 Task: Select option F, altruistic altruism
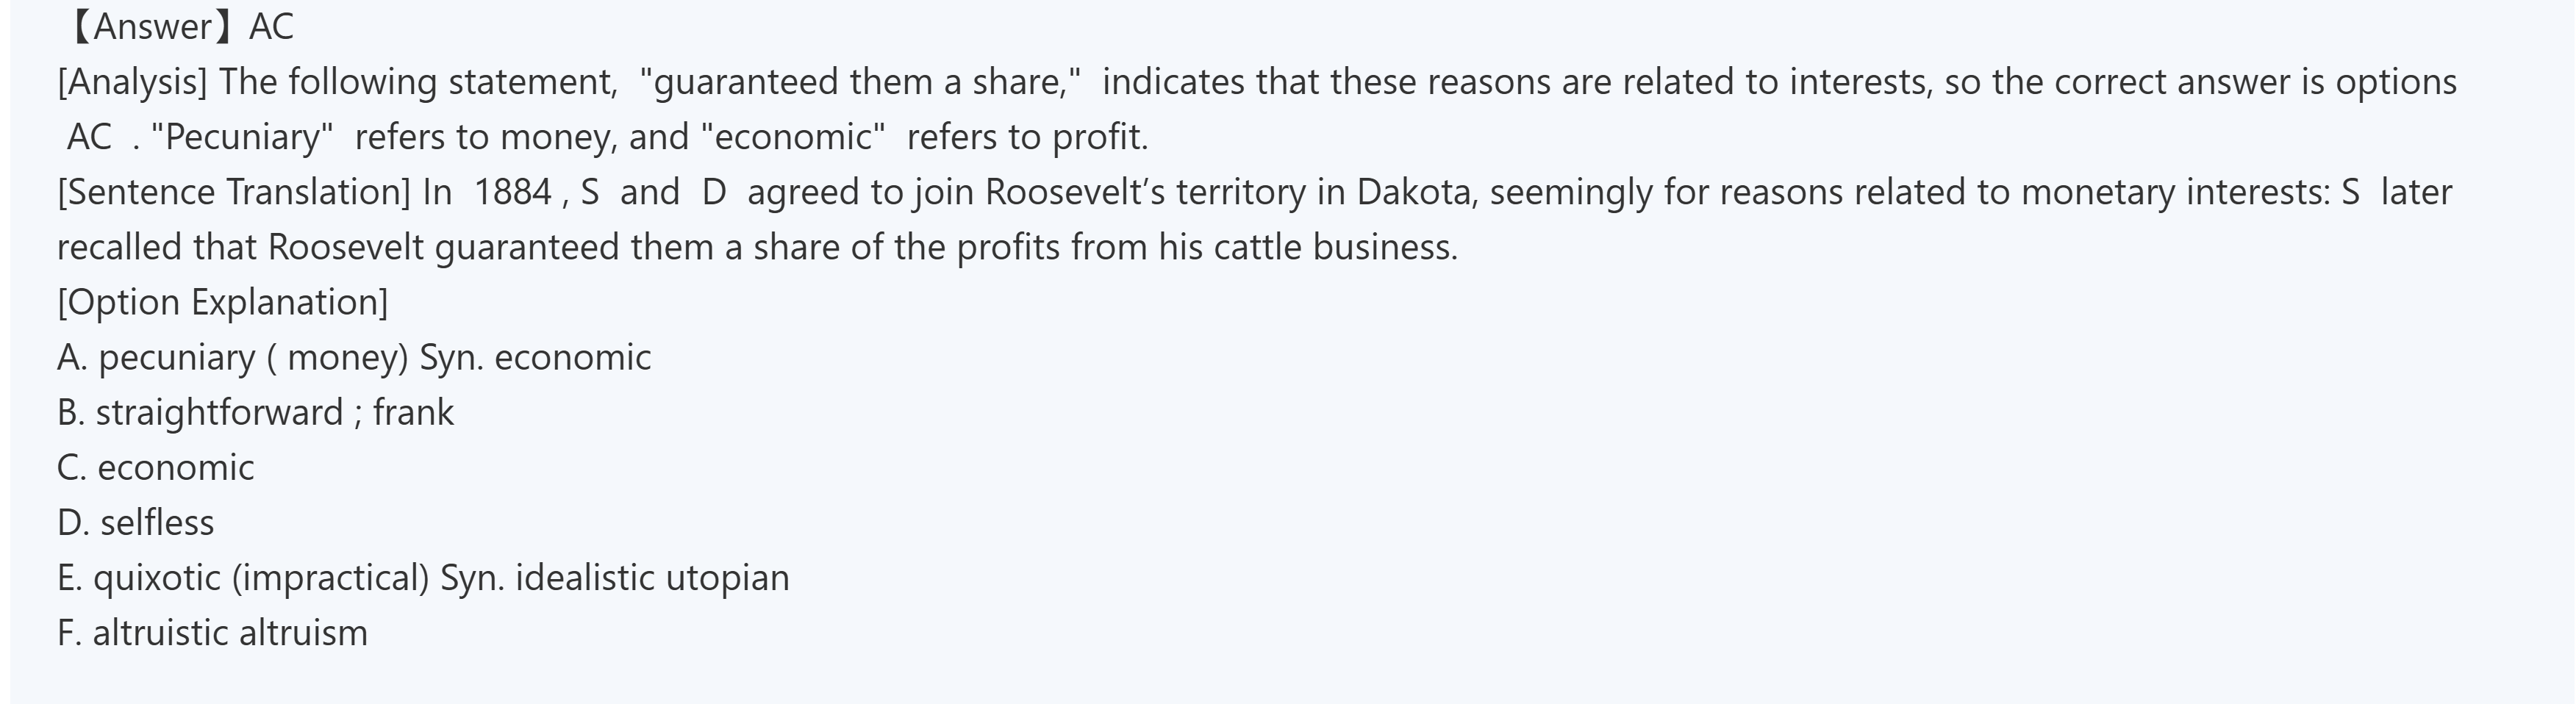point(212,632)
